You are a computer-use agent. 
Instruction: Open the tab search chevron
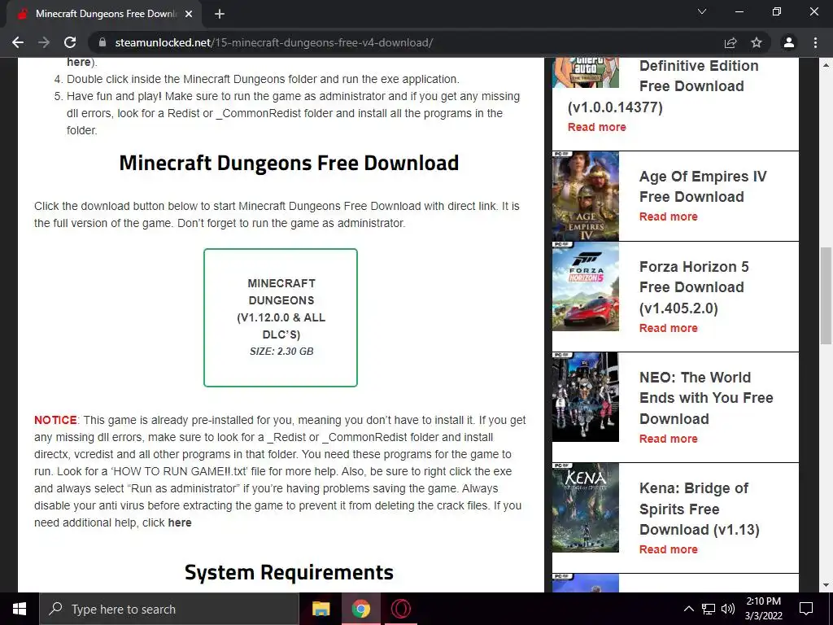coord(702,11)
